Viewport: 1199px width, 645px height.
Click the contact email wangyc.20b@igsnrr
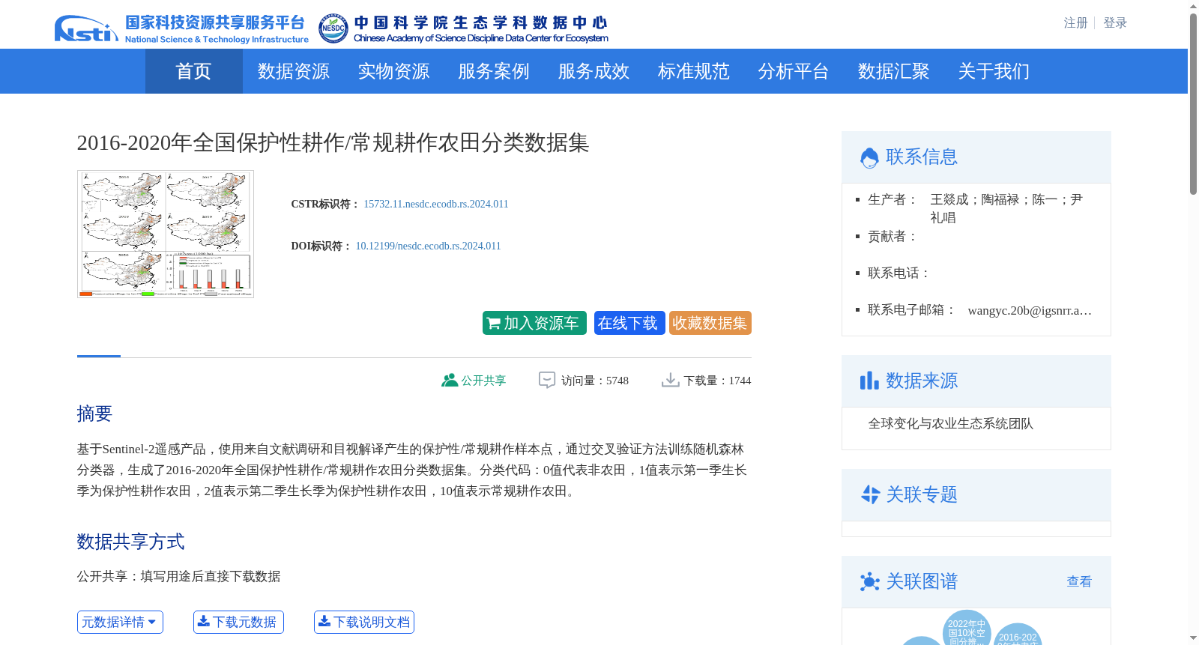pyautogui.click(x=1030, y=310)
